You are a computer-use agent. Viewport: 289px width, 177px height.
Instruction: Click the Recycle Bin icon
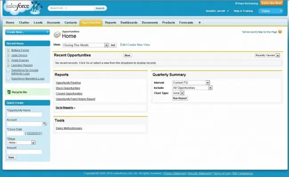point(9,92)
